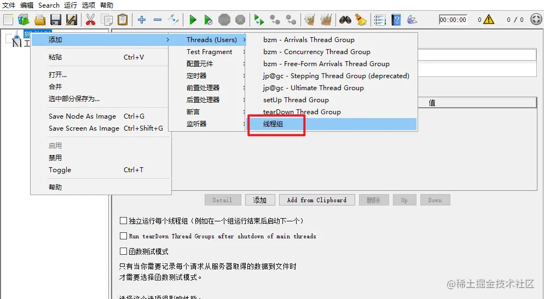The image size is (544, 299).
Task: Expand the 添加 context menu entry
Action: pyautogui.click(x=100, y=40)
